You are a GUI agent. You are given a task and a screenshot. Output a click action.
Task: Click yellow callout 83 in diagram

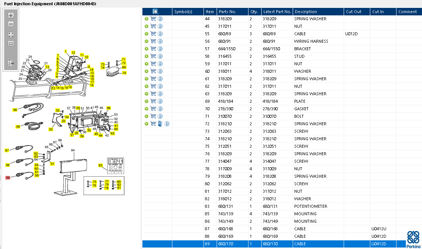(x=100, y=165)
